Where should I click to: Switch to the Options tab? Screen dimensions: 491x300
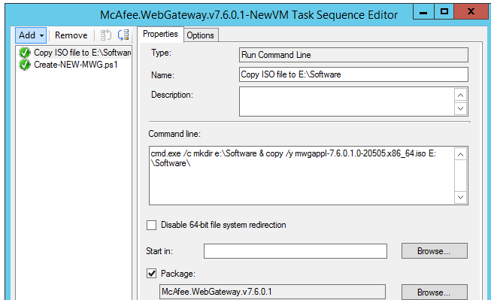coord(201,35)
